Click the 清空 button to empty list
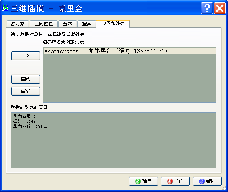Screen dimensions: 228x192 [x=25, y=91]
